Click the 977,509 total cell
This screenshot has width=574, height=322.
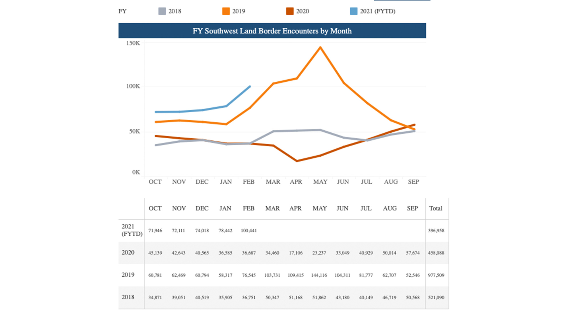coord(436,275)
